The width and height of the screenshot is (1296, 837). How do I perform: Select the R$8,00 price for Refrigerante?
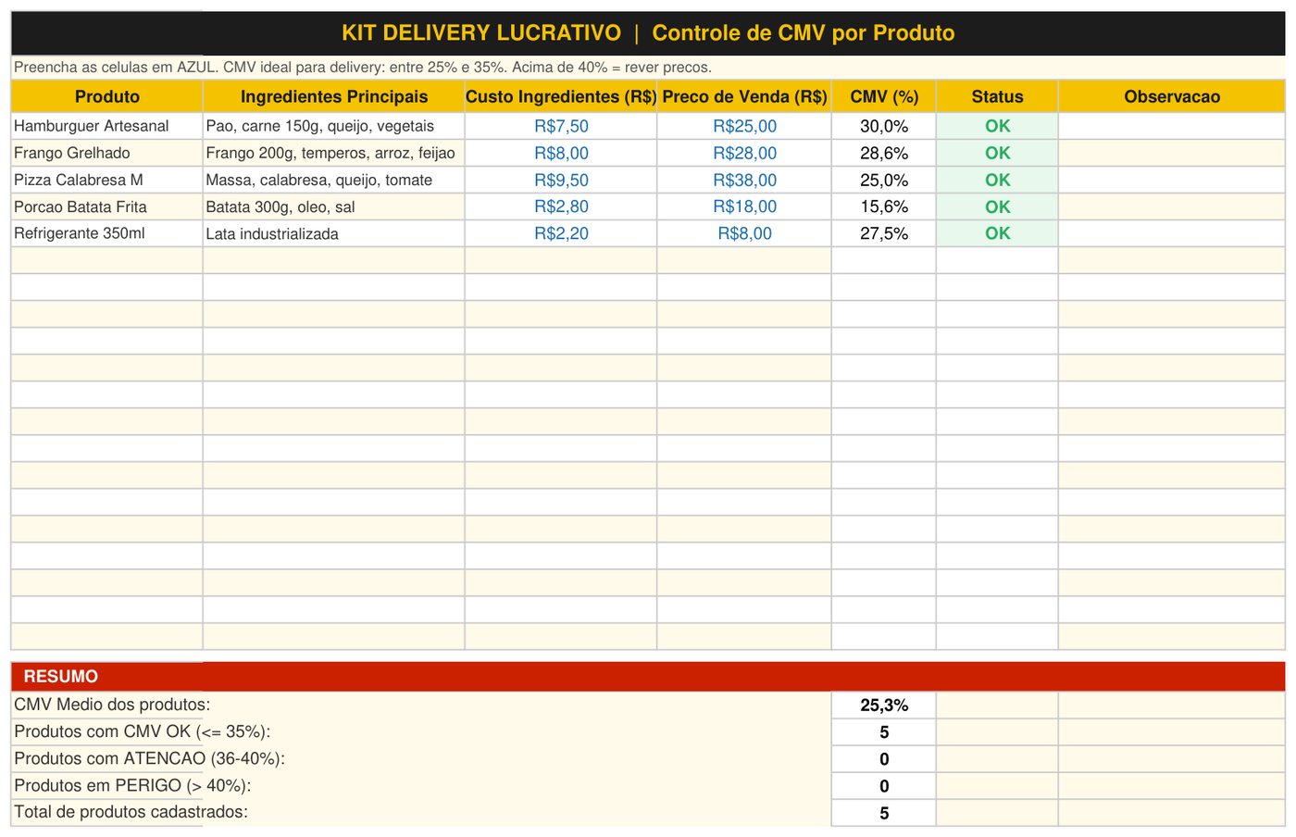coord(744,233)
